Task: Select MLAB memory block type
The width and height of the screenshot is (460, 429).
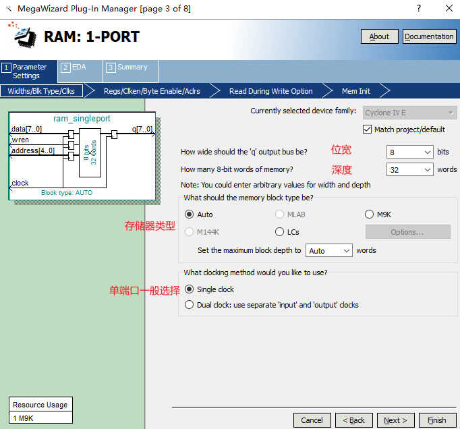Action: [x=280, y=214]
